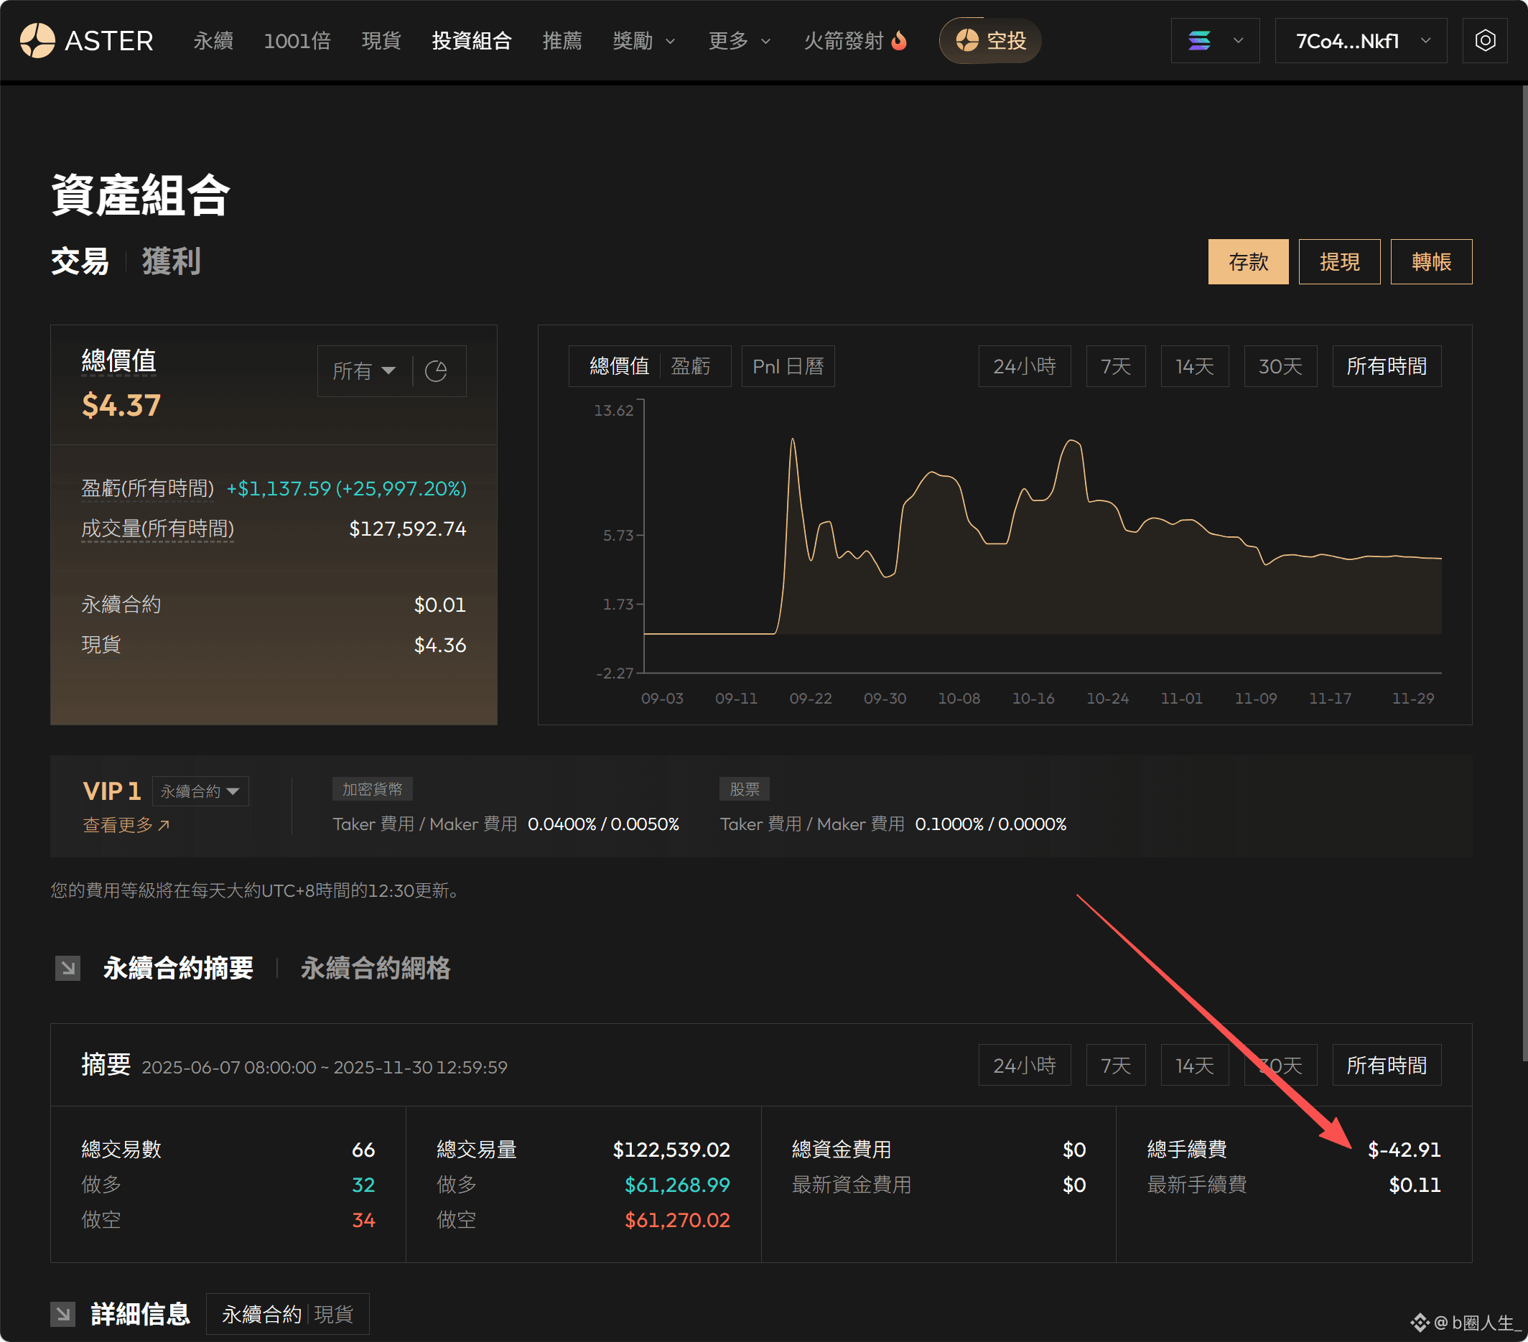The height and width of the screenshot is (1342, 1528).
Task: Switch to 永續合約網格 section
Action: coord(376,968)
